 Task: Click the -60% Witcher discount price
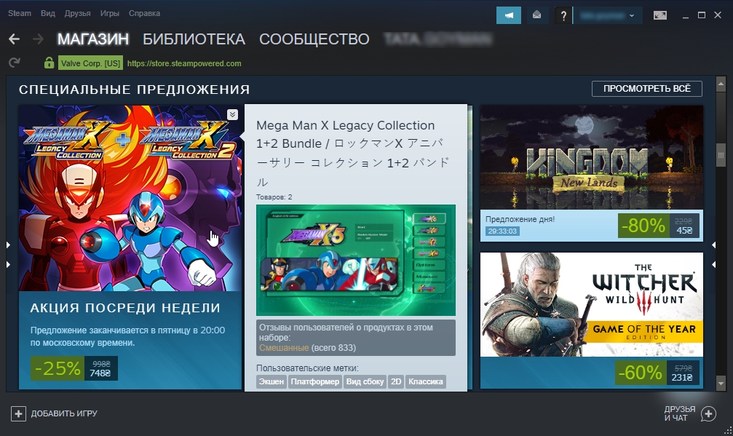tap(657, 373)
